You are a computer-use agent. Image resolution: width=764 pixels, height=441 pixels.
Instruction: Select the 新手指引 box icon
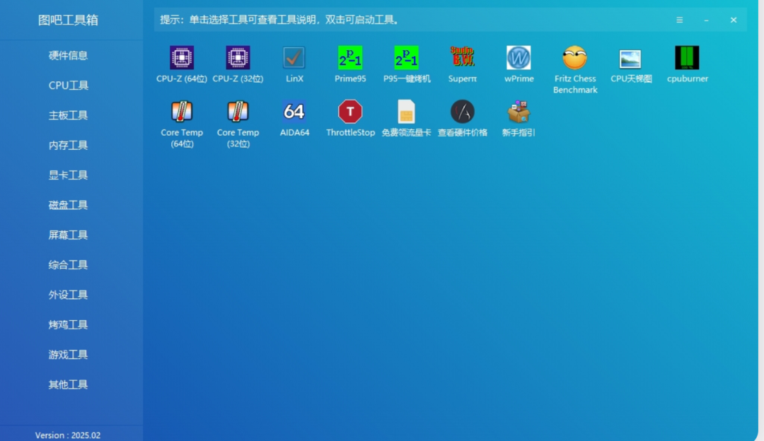519,112
